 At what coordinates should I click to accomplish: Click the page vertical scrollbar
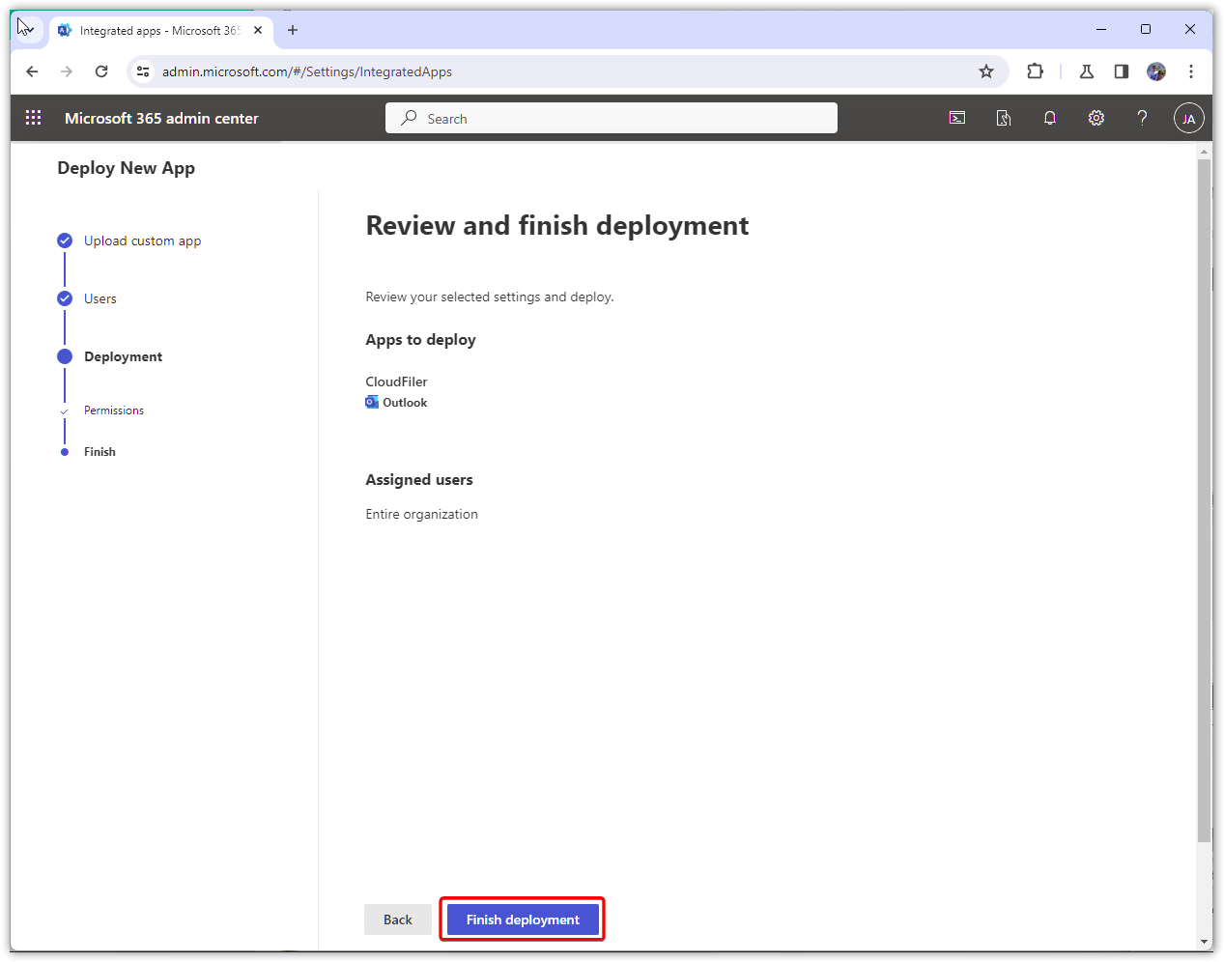coord(1205,501)
